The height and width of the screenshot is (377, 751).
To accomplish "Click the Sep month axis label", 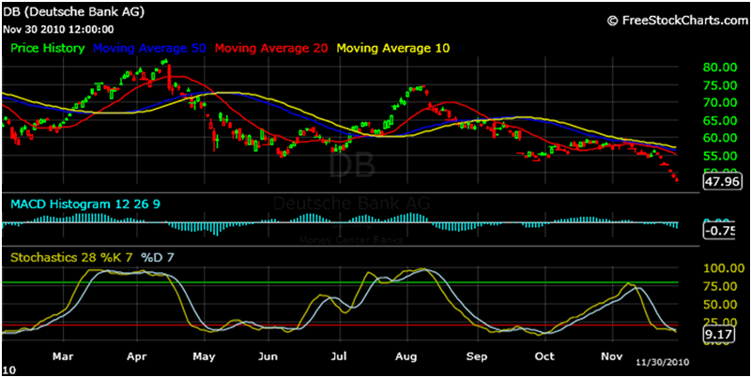I will pos(477,356).
